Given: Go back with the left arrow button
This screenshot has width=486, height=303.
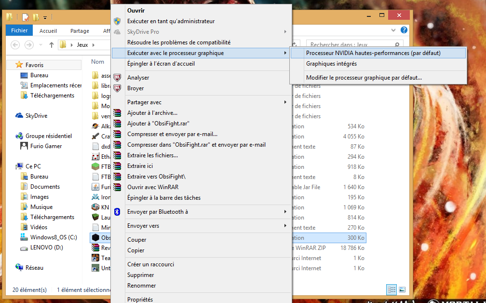Looking at the screenshot, I should [x=15, y=45].
